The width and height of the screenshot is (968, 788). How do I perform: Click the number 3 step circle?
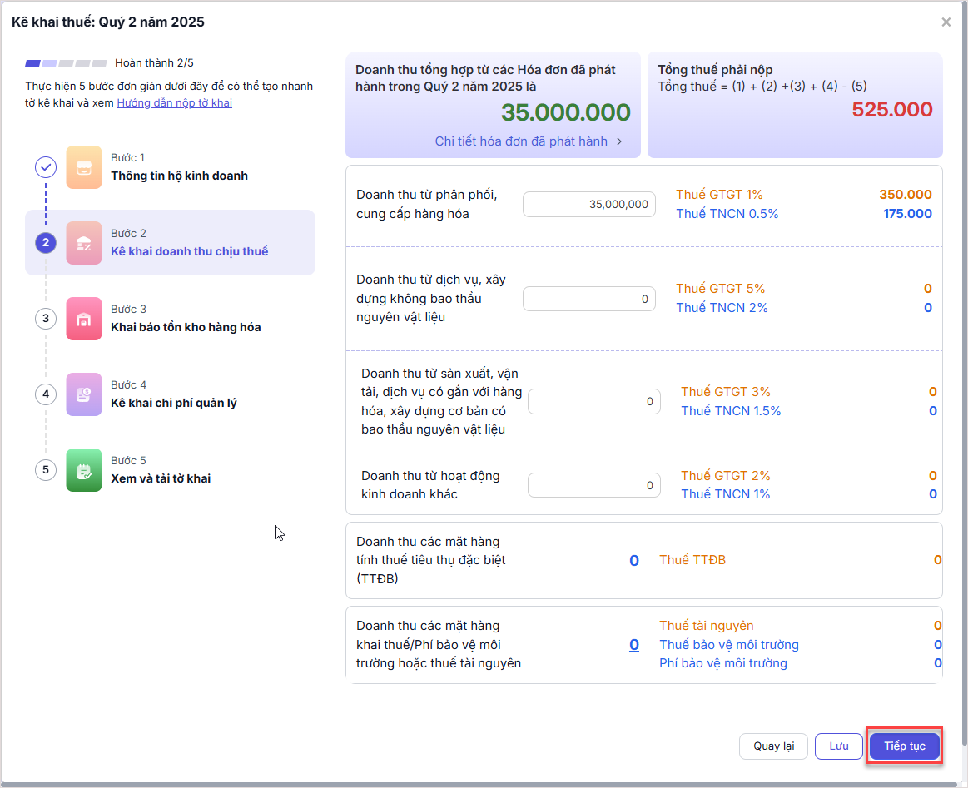coord(46,319)
